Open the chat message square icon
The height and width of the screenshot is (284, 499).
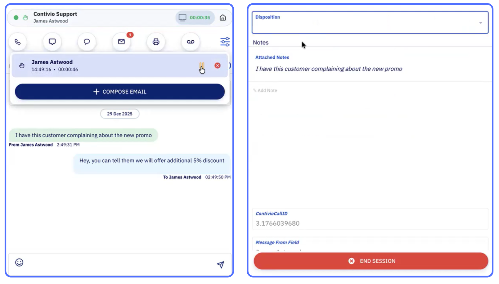(x=52, y=42)
